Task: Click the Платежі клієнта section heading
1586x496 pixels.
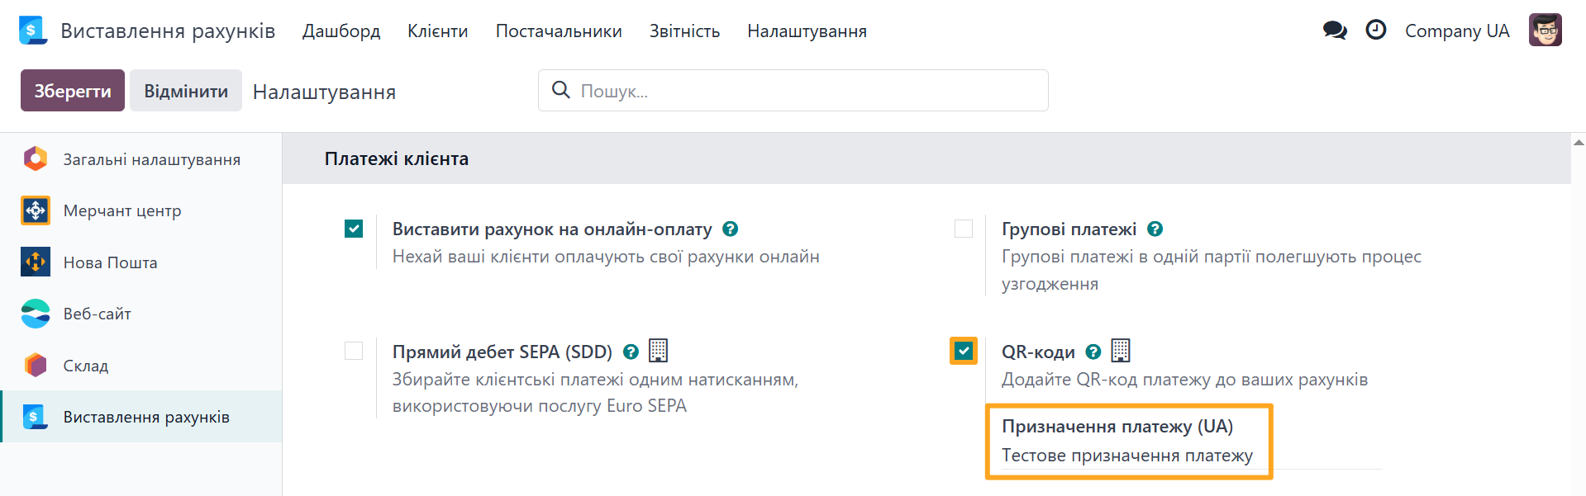Action: click(397, 158)
